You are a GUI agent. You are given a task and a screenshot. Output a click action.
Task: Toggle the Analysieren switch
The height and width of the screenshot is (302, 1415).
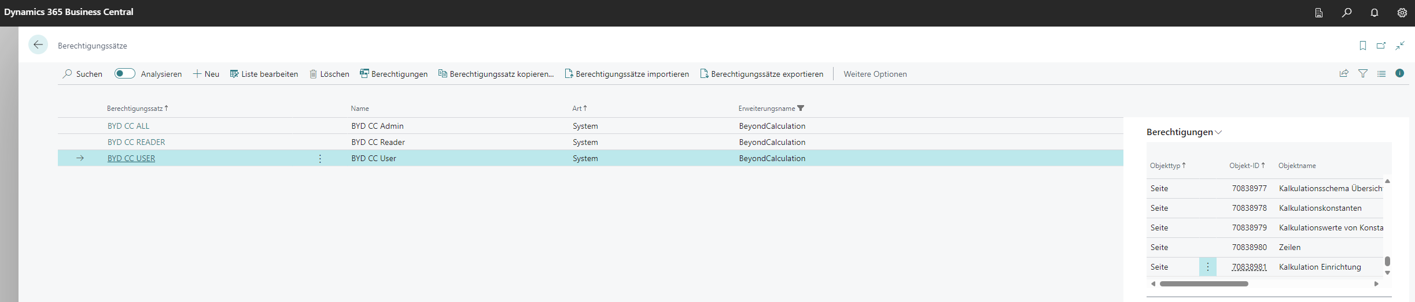pyautogui.click(x=124, y=73)
